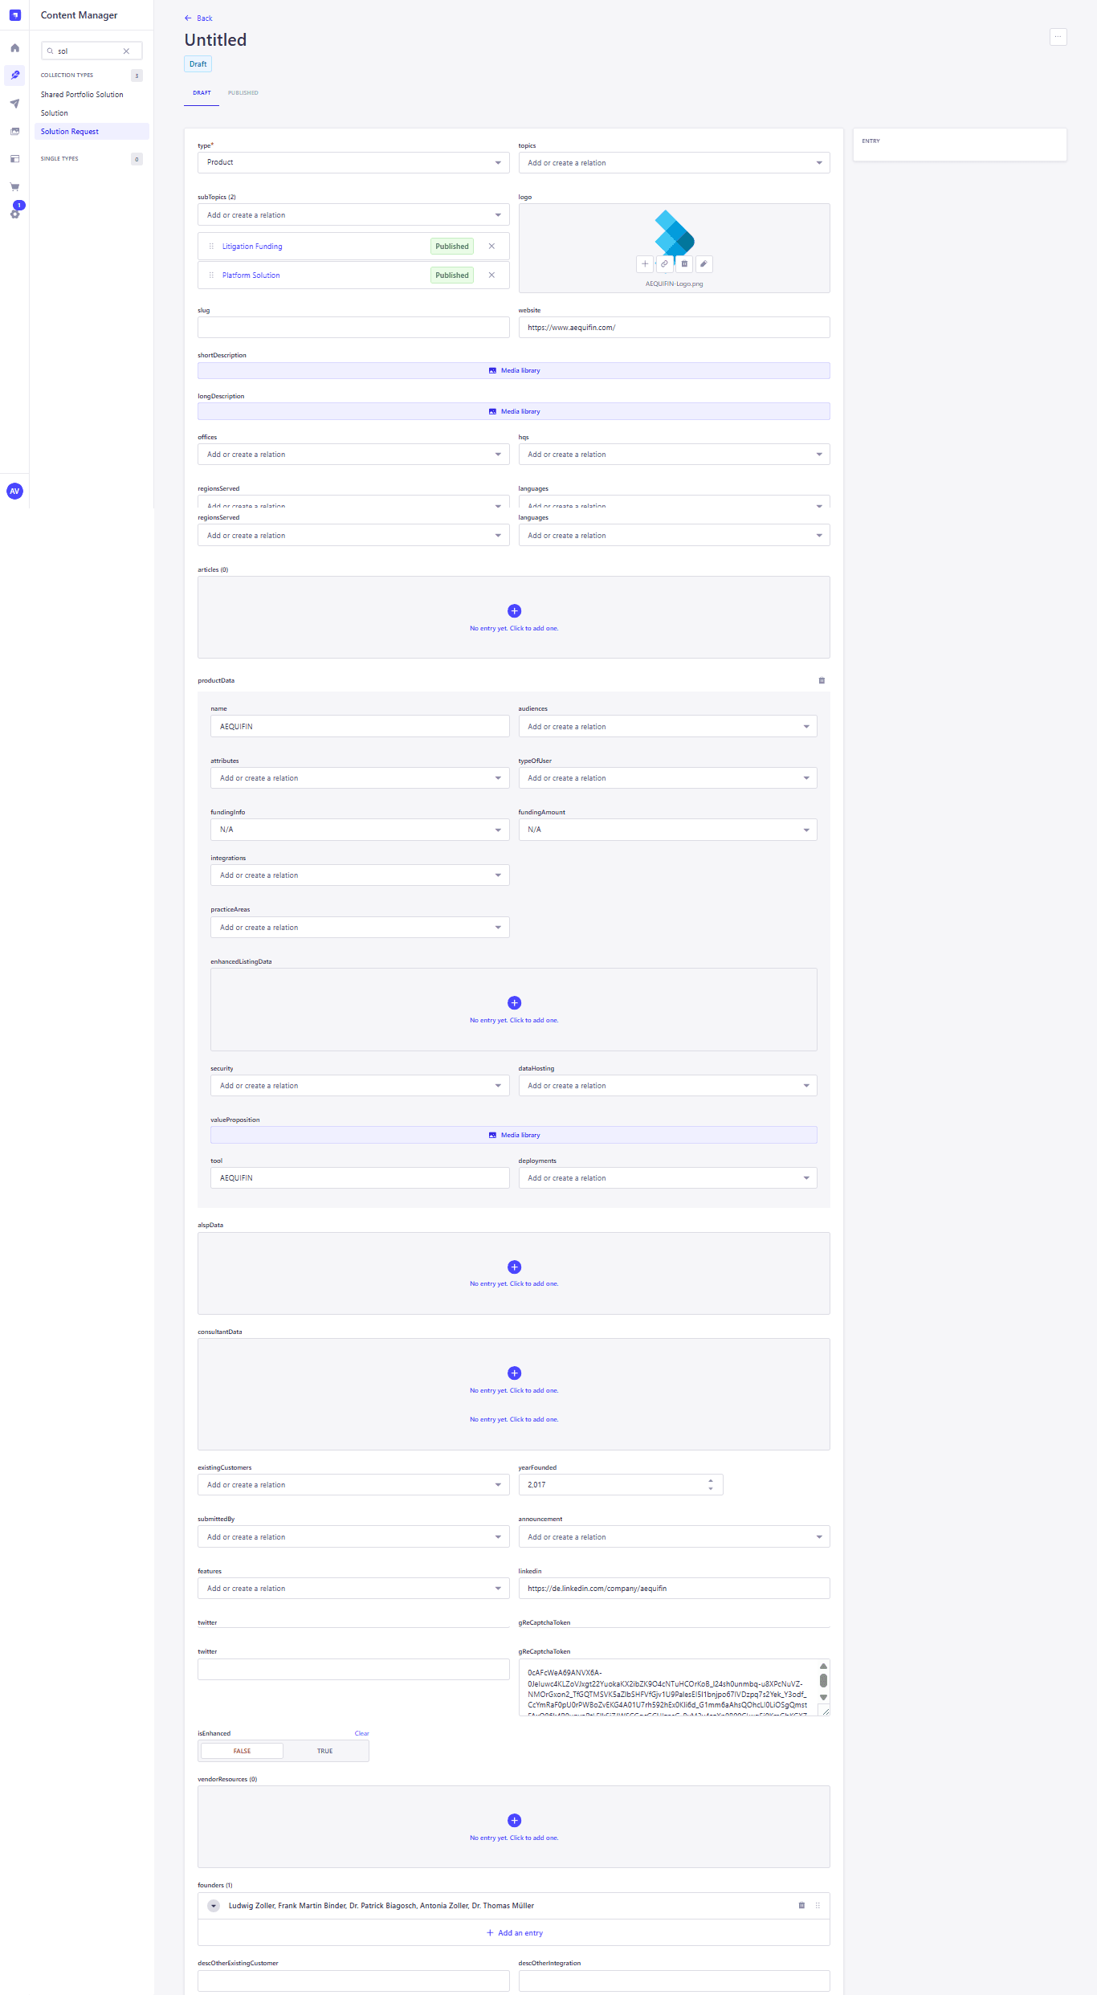The image size is (1097, 1995).
Task: Go Back via the Back link
Action: (198, 18)
